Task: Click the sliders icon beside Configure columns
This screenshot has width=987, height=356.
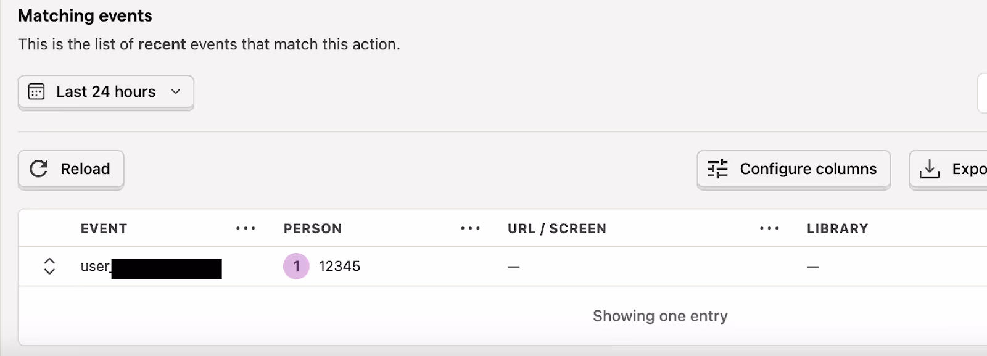Action: 717,169
